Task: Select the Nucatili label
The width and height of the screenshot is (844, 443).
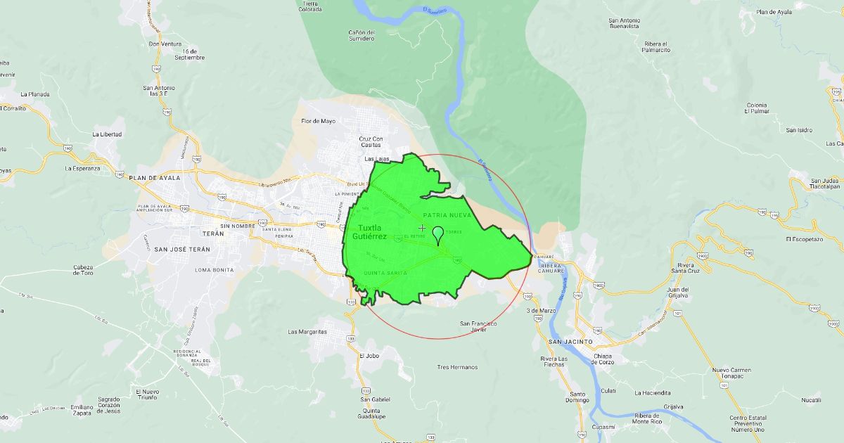Action: (811, 400)
